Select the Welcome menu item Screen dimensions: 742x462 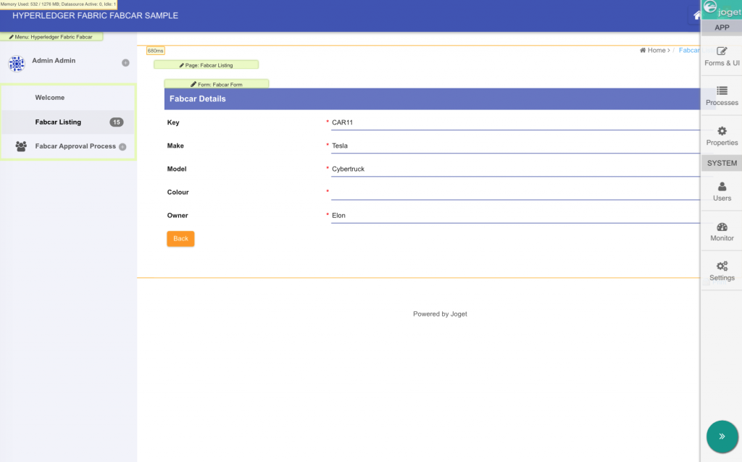click(x=50, y=98)
